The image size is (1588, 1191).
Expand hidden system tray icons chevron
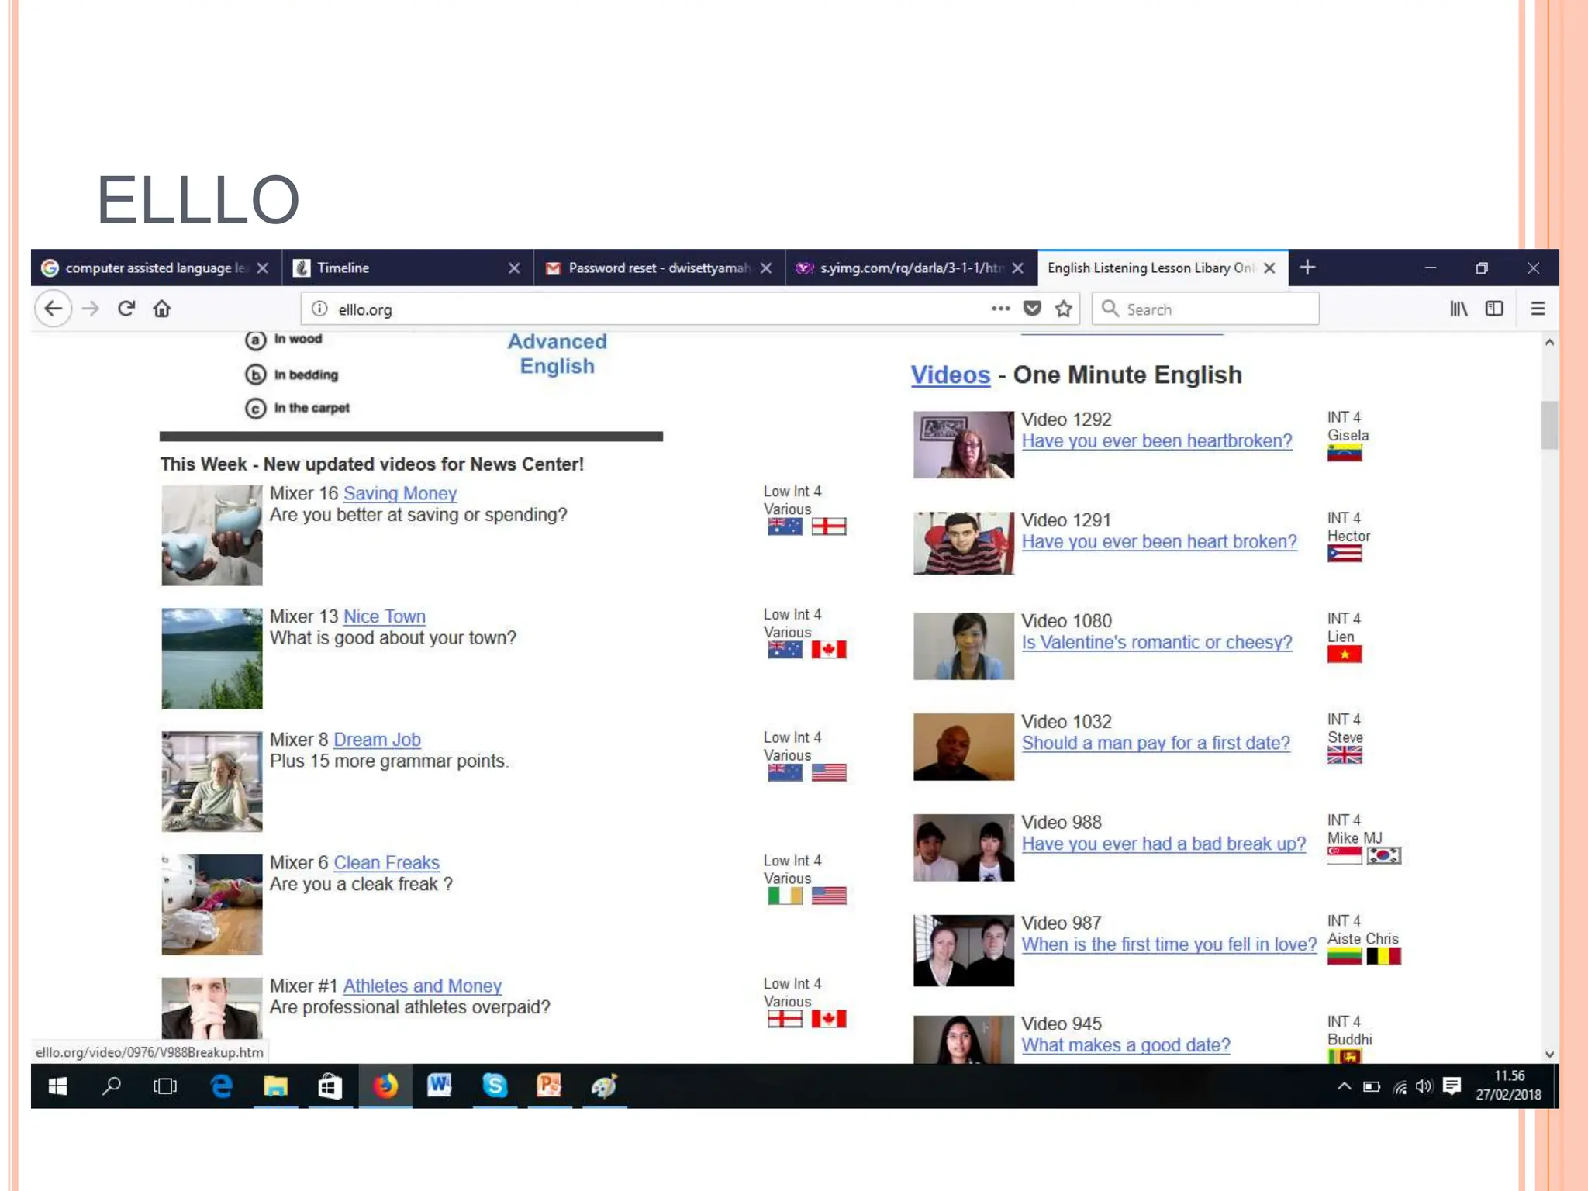pyautogui.click(x=1344, y=1086)
